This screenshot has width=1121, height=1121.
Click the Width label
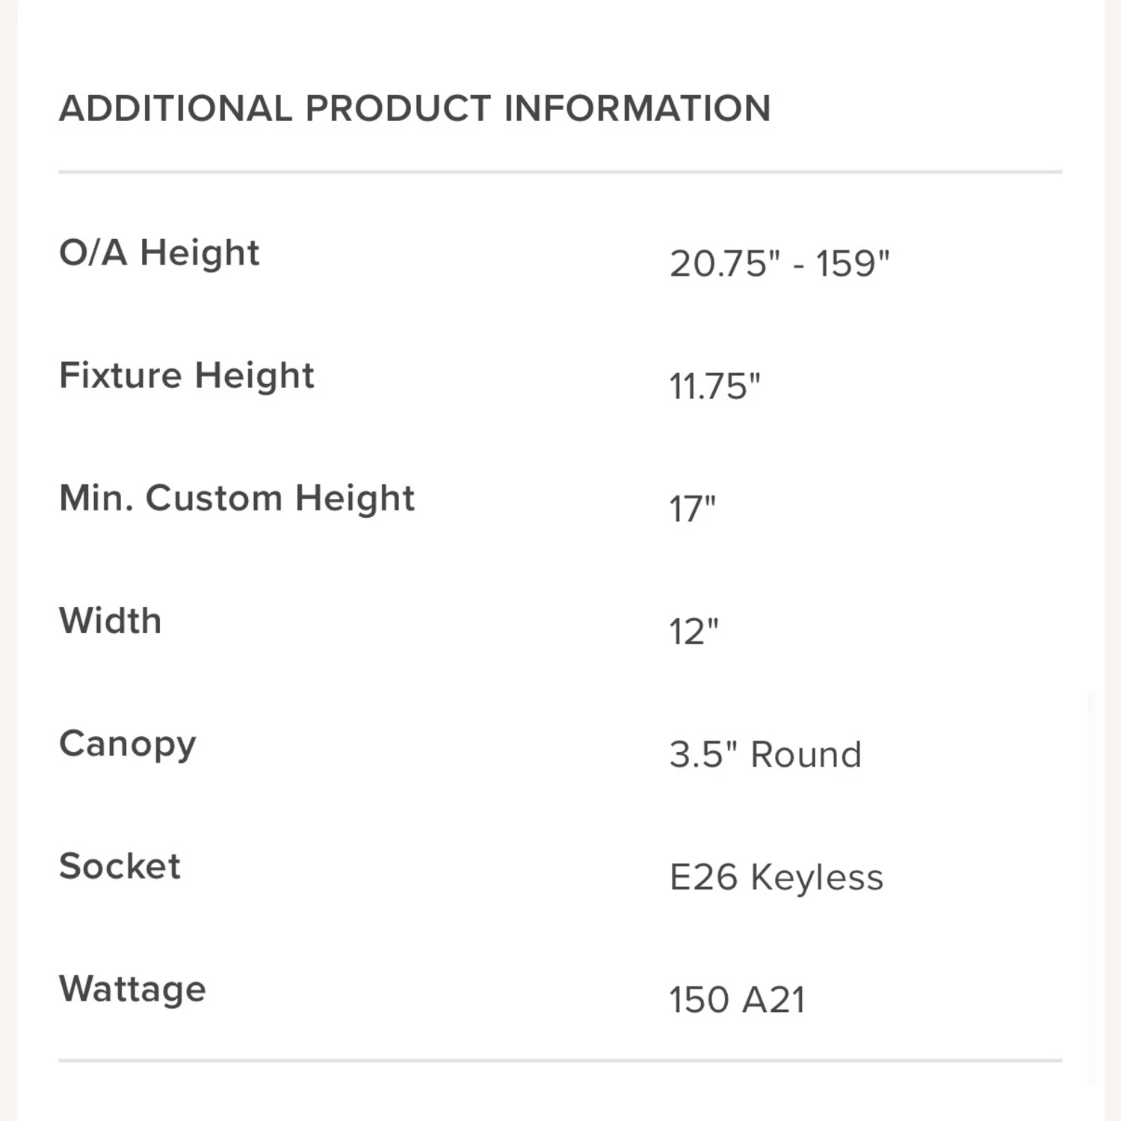click(x=110, y=621)
